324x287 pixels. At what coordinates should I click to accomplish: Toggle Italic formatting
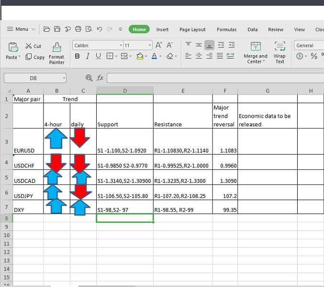pyautogui.click(x=88, y=56)
